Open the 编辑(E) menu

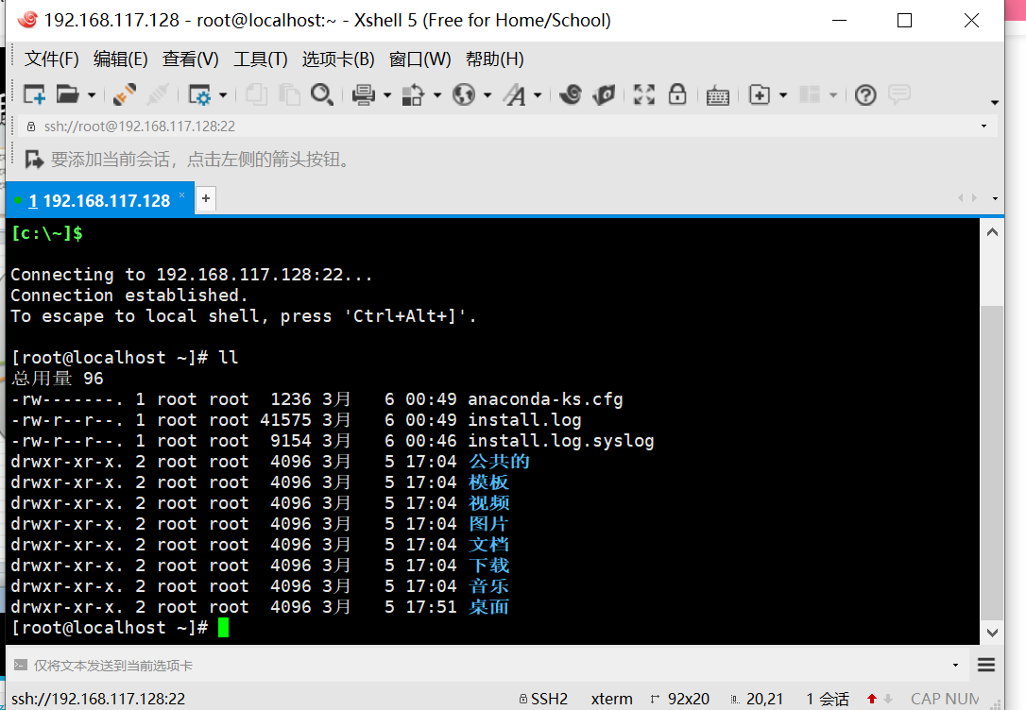pos(120,59)
